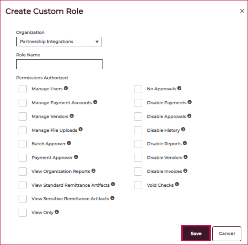This screenshot has width=248, height=245.
Task: Click the Void Checks info icon
Action: 177,184
